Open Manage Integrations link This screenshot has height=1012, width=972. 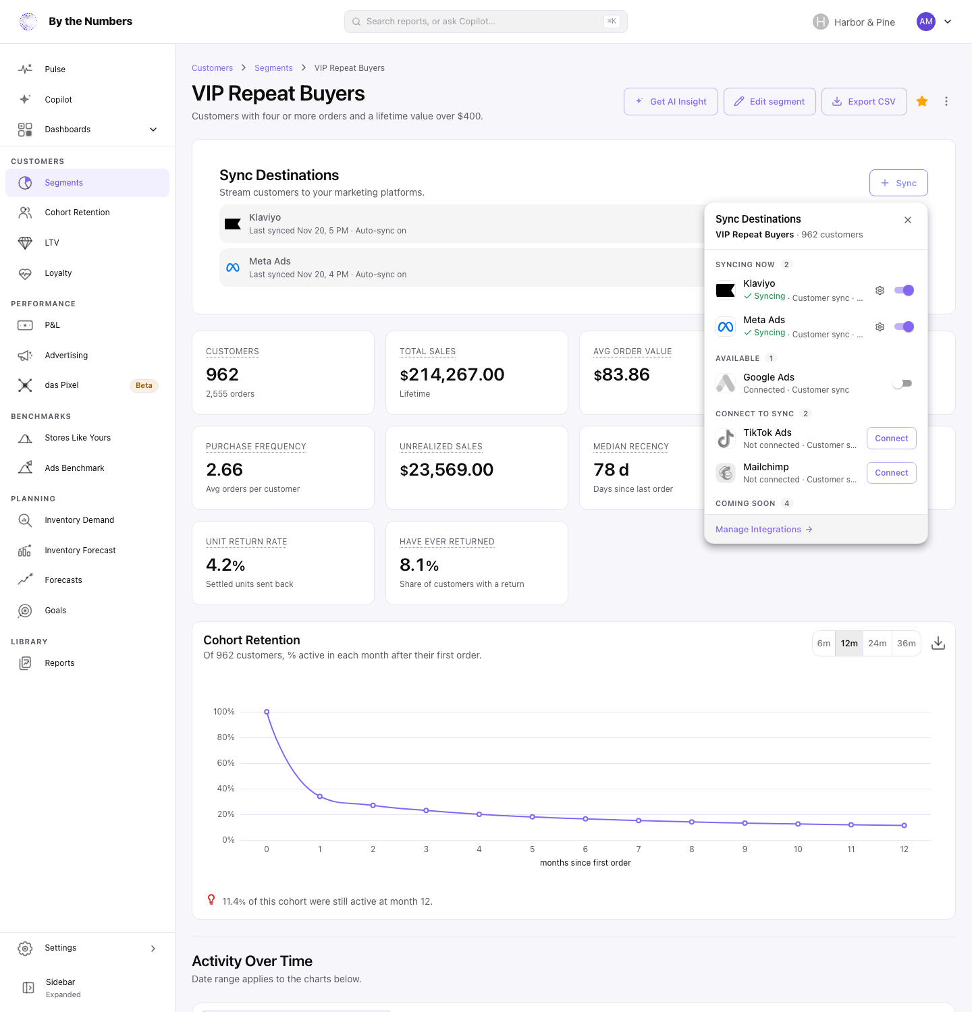[764, 530]
